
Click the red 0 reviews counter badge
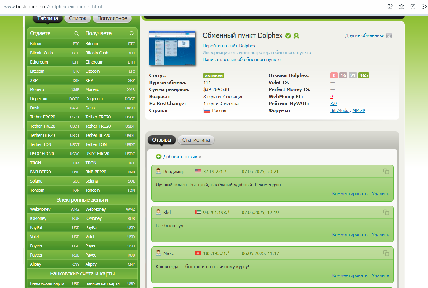334,75
